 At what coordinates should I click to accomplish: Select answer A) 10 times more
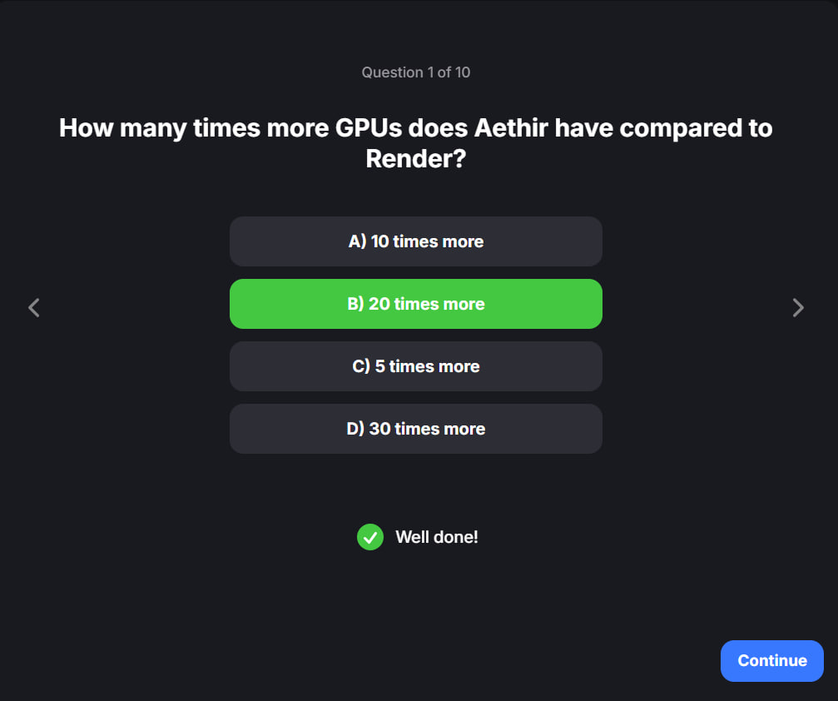point(415,241)
